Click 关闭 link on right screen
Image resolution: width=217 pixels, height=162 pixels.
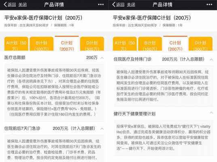(x=131, y=5)
